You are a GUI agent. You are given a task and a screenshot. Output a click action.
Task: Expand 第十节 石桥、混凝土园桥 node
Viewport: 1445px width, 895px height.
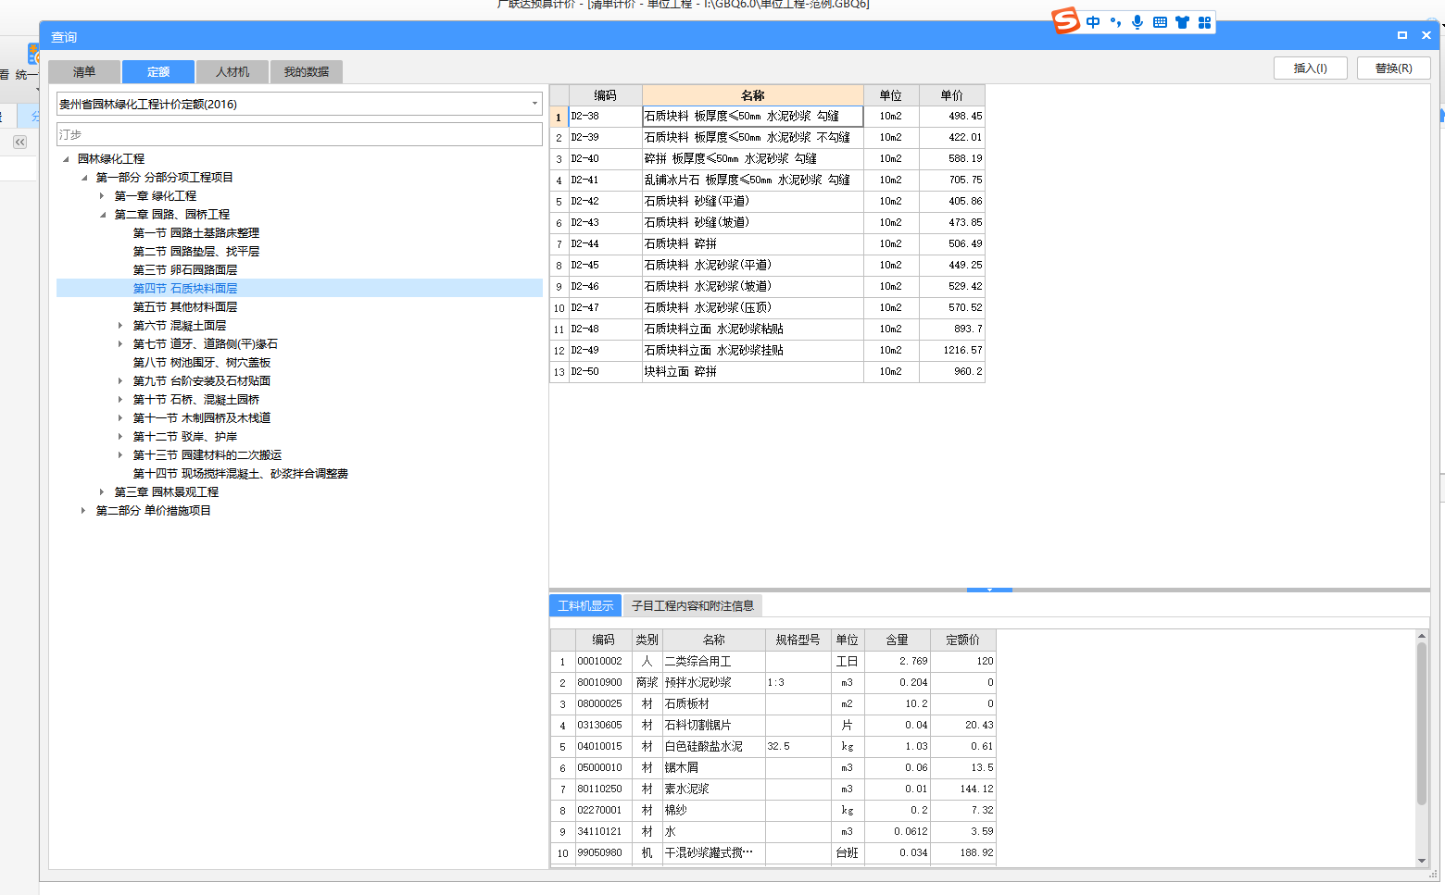coord(120,399)
